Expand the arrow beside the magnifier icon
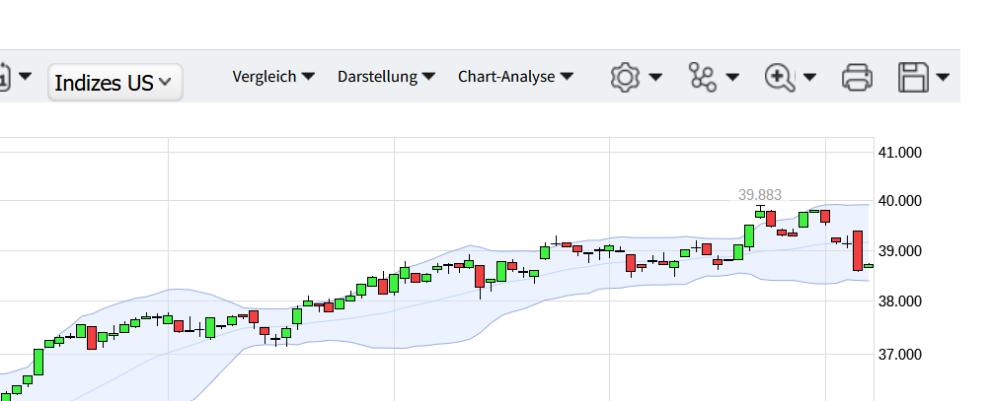 point(809,77)
